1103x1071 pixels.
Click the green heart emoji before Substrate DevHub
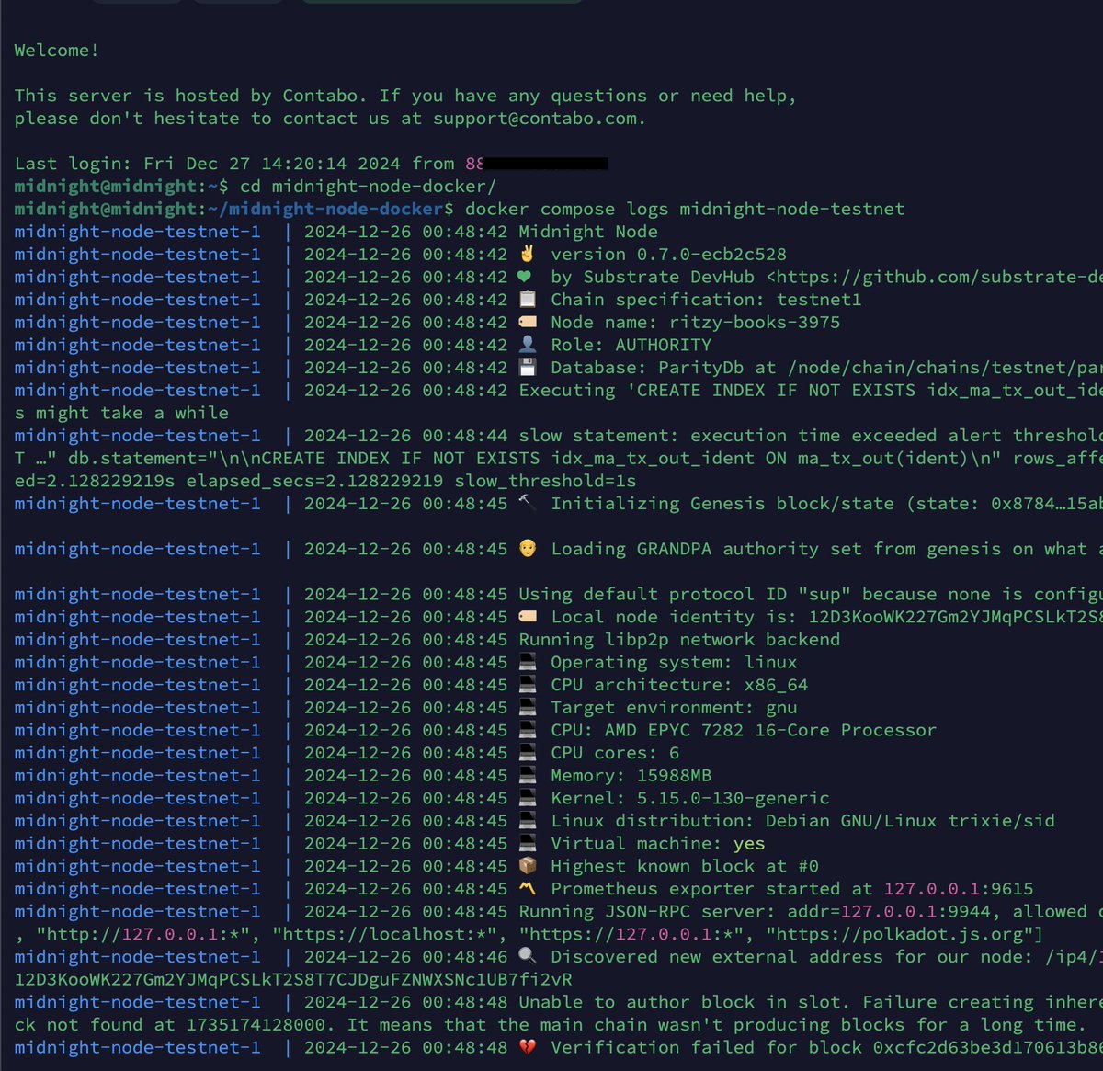525,277
